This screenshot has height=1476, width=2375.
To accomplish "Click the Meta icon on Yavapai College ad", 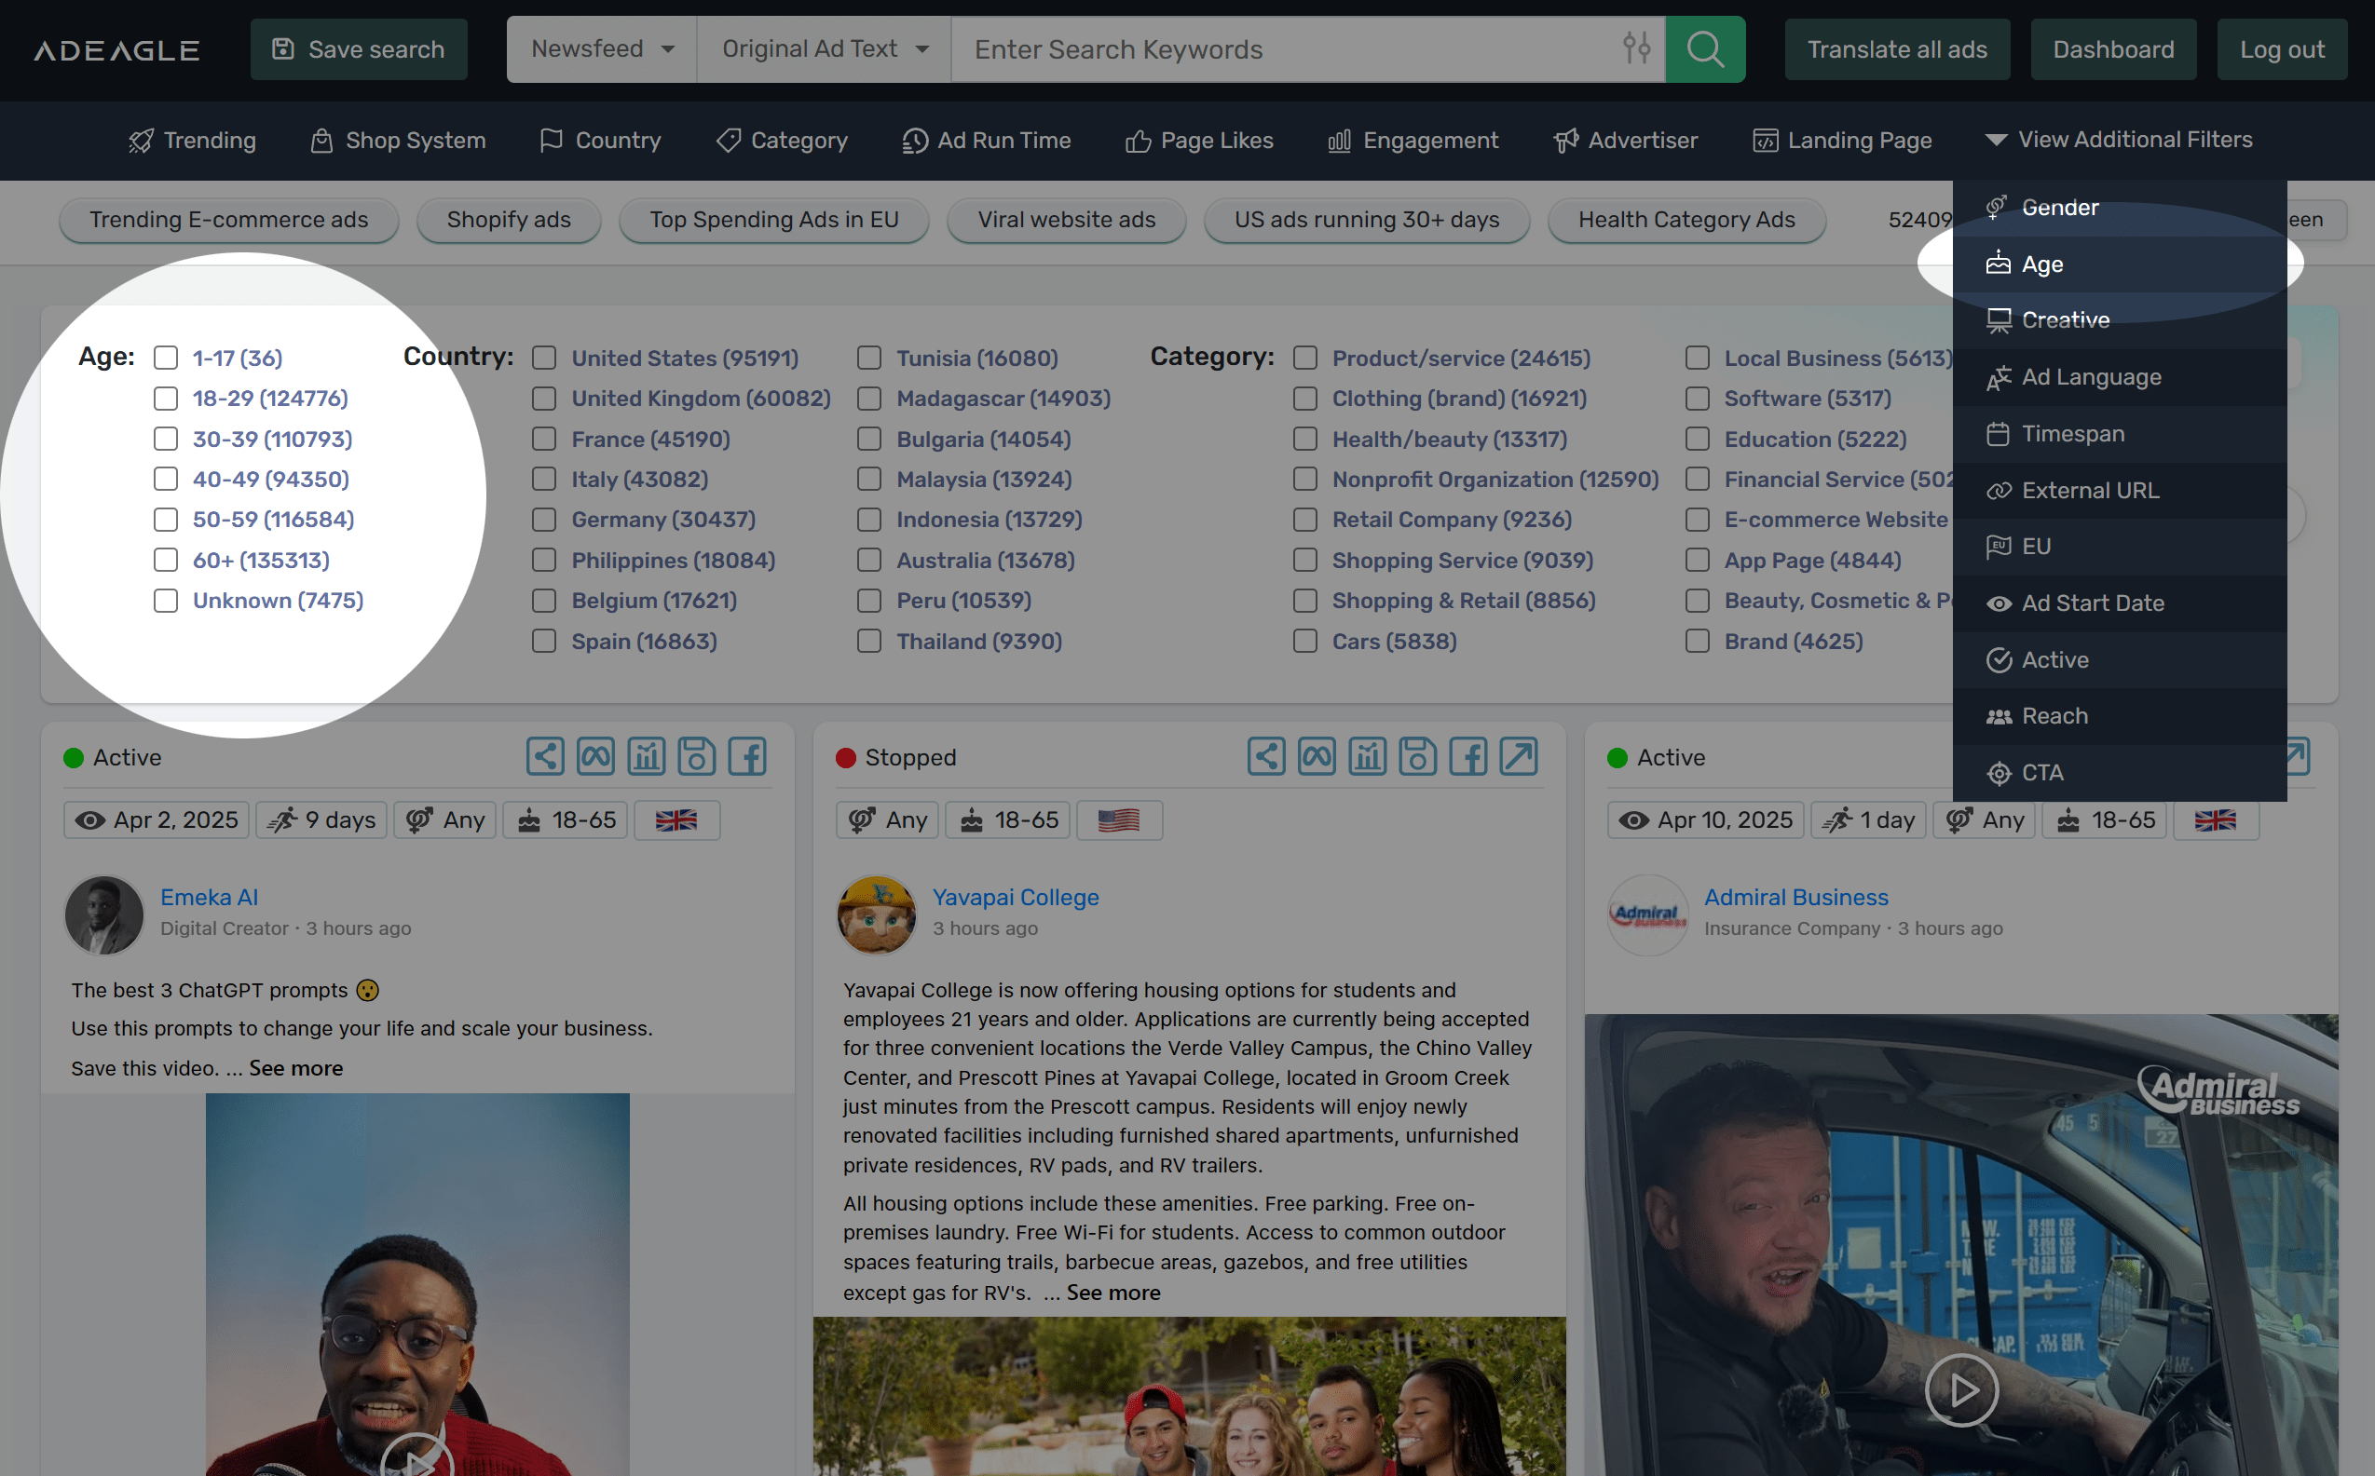I will point(1317,756).
